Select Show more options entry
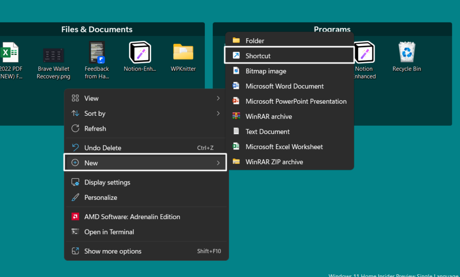 113,251
